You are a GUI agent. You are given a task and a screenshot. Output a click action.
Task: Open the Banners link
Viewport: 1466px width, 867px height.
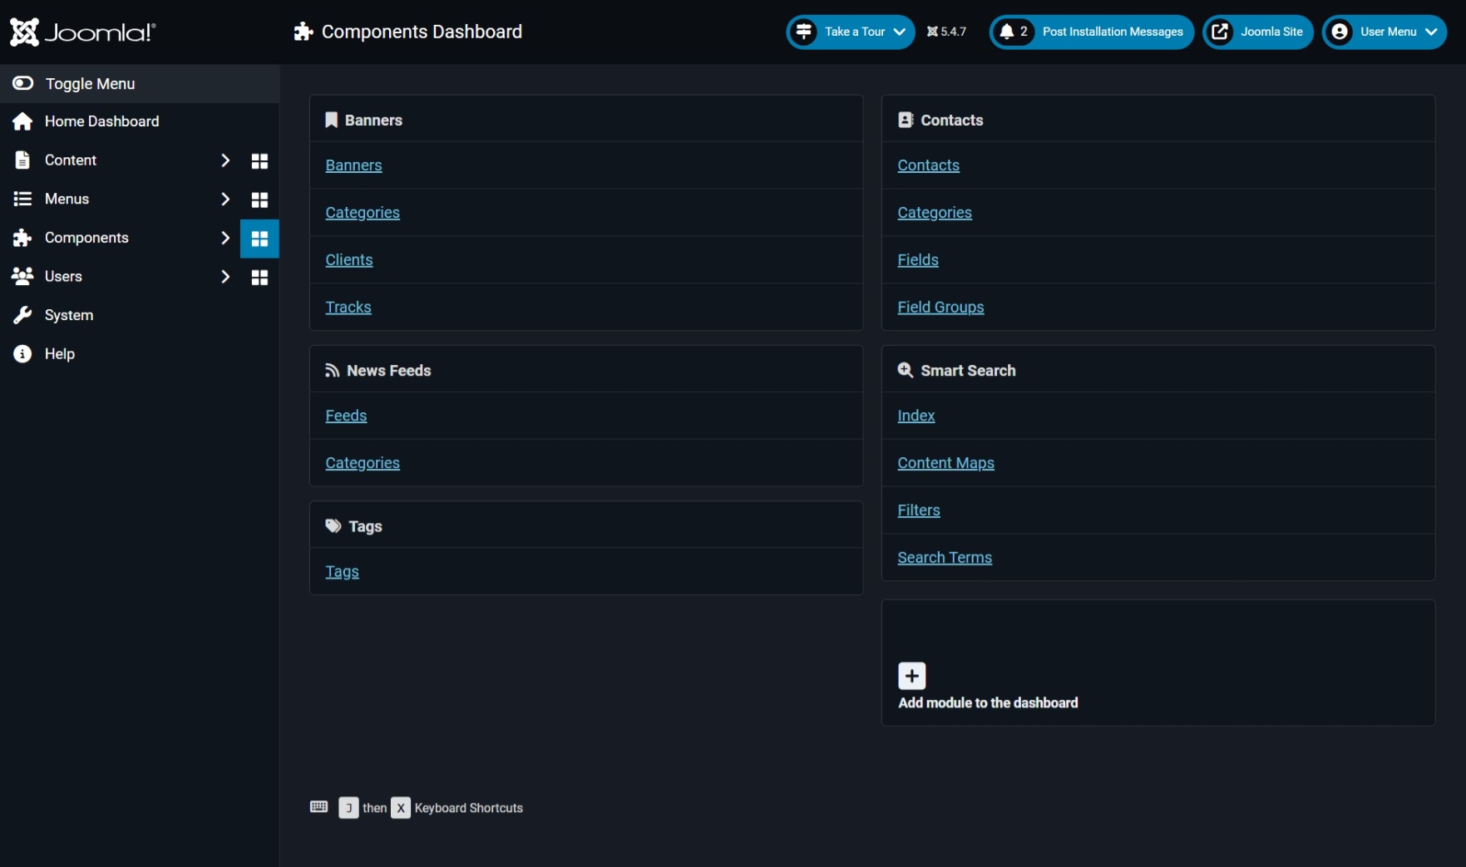353,165
